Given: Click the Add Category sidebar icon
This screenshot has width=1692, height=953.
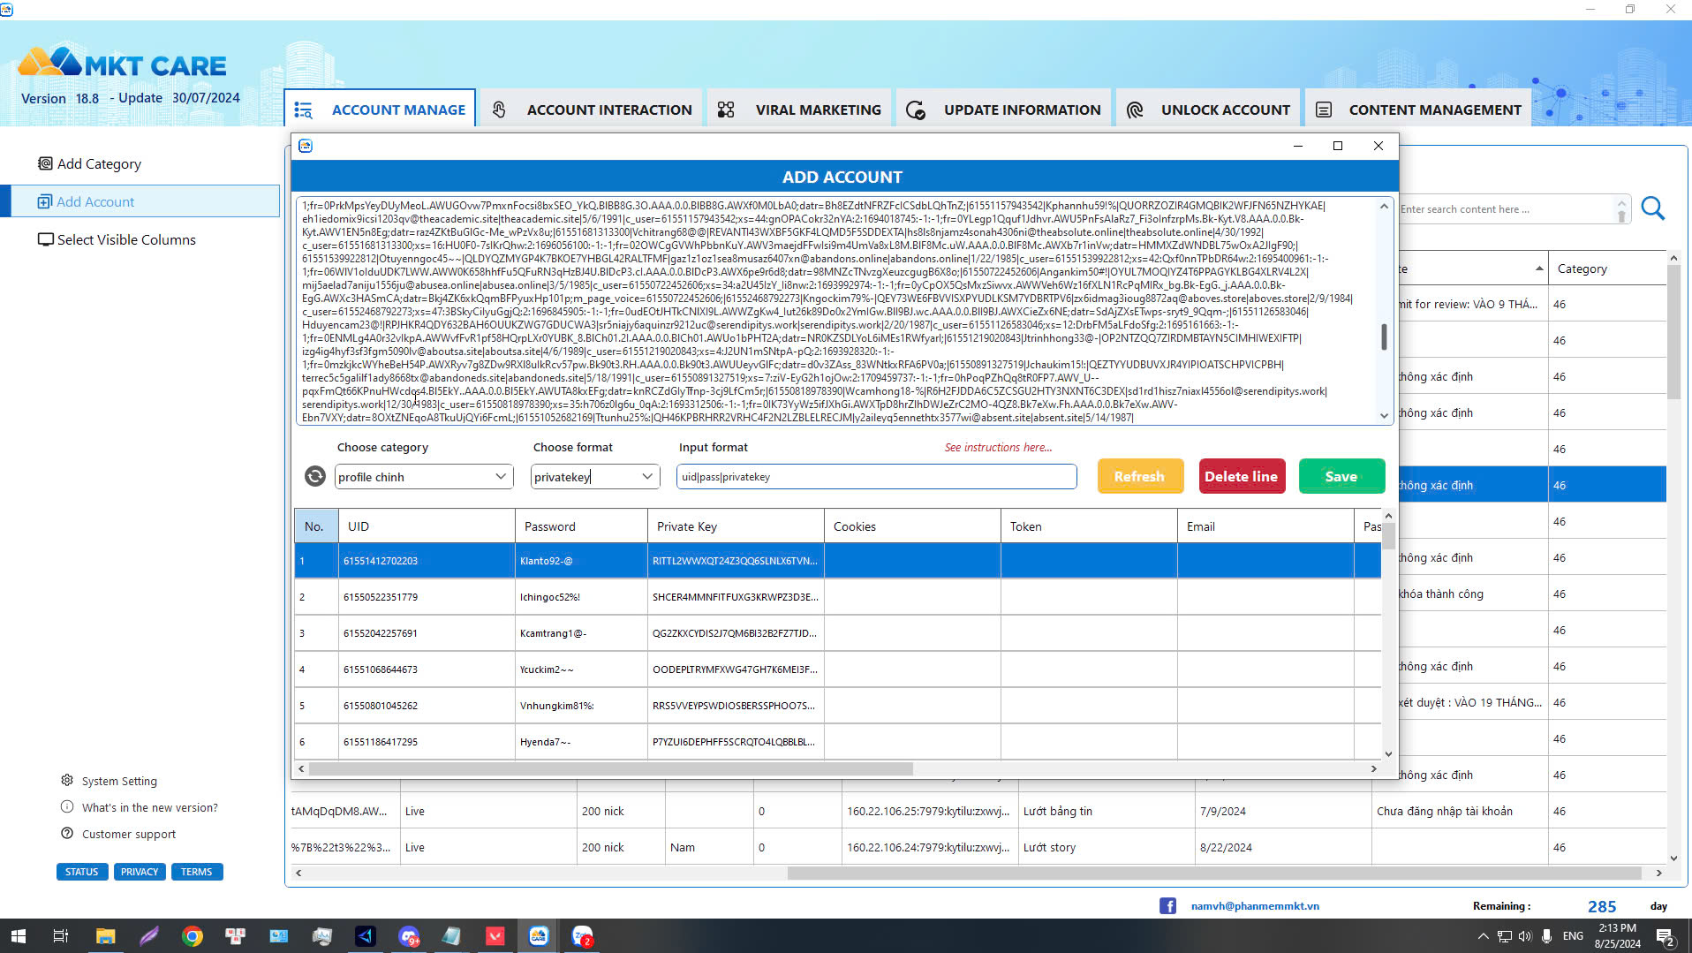Looking at the screenshot, I should 45,163.
